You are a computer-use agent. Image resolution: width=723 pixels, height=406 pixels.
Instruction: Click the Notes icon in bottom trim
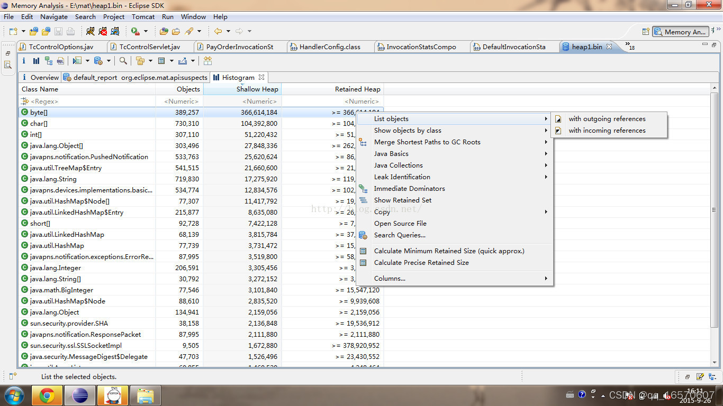[x=700, y=377]
